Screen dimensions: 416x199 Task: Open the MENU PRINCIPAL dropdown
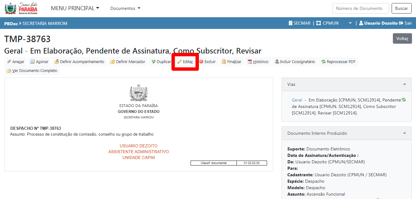click(x=75, y=8)
